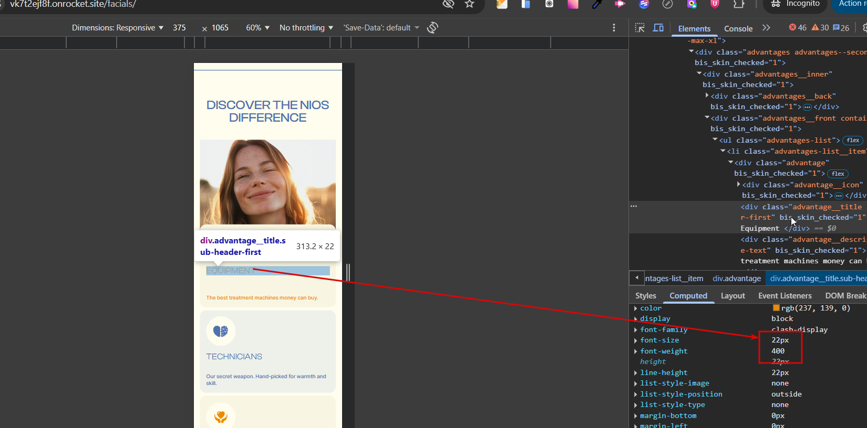Click the brain icon on Technicians card
Viewport: 867px width, 428px height.
[221, 331]
